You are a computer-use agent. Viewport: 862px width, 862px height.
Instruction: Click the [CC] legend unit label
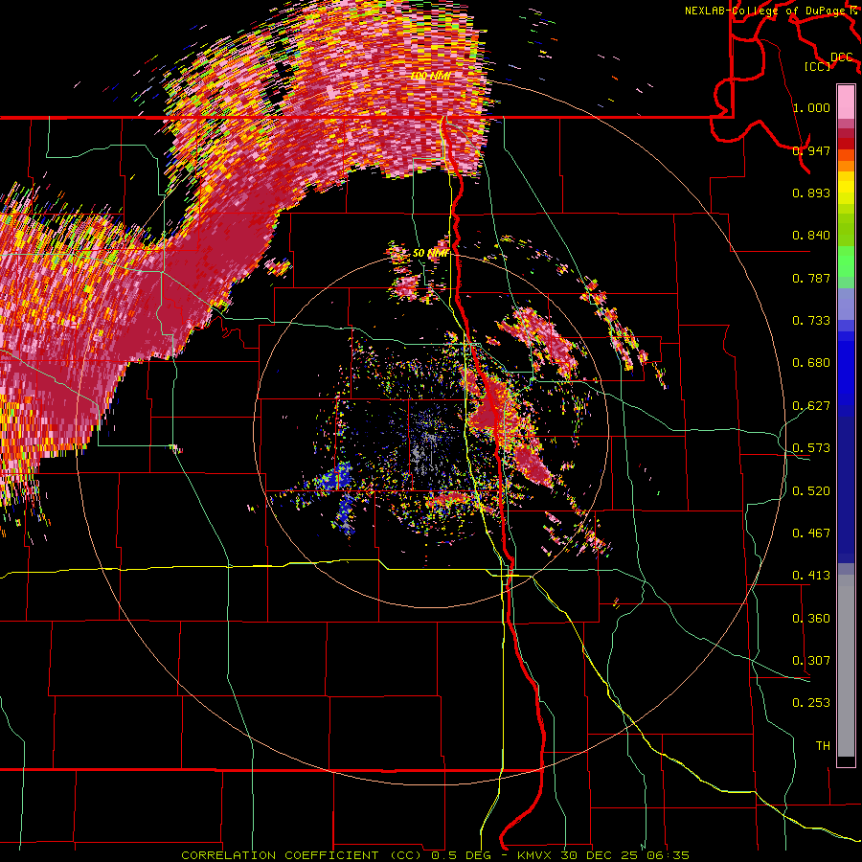click(817, 66)
